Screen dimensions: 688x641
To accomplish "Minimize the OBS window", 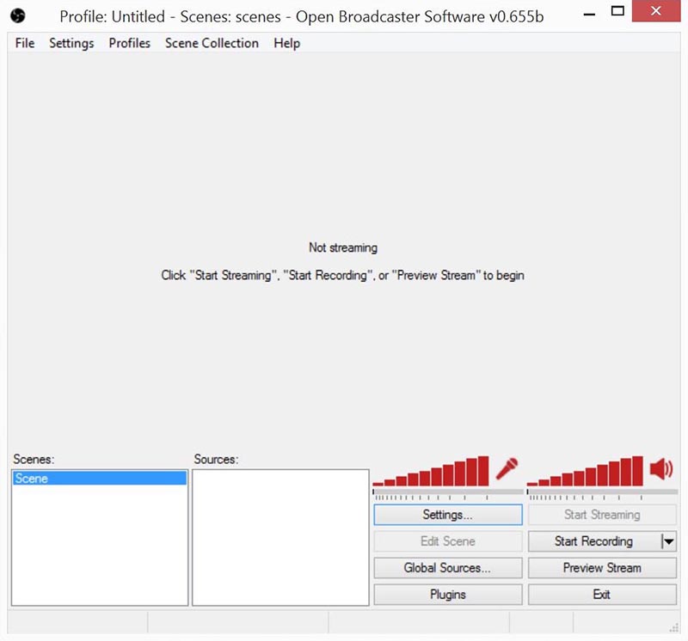I will (589, 12).
